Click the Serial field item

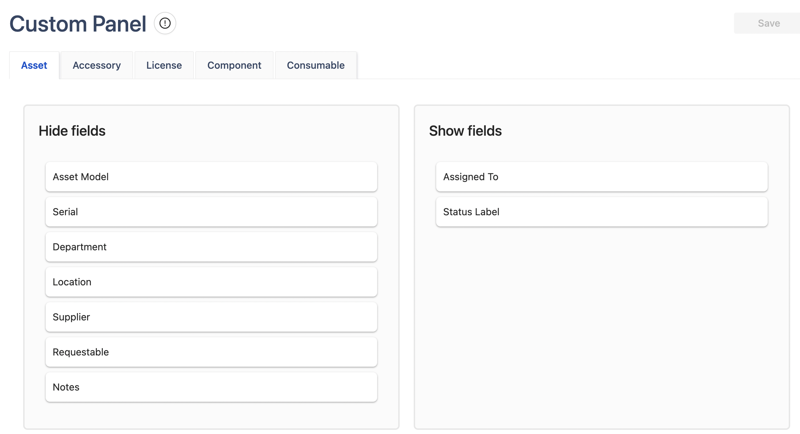[x=211, y=212]
